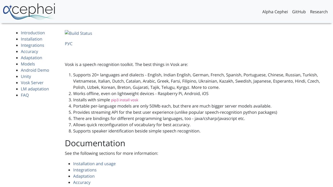This screenshot has width=333, height=187.
Task: Click Installation and usage documentation link
Action: 94,164
